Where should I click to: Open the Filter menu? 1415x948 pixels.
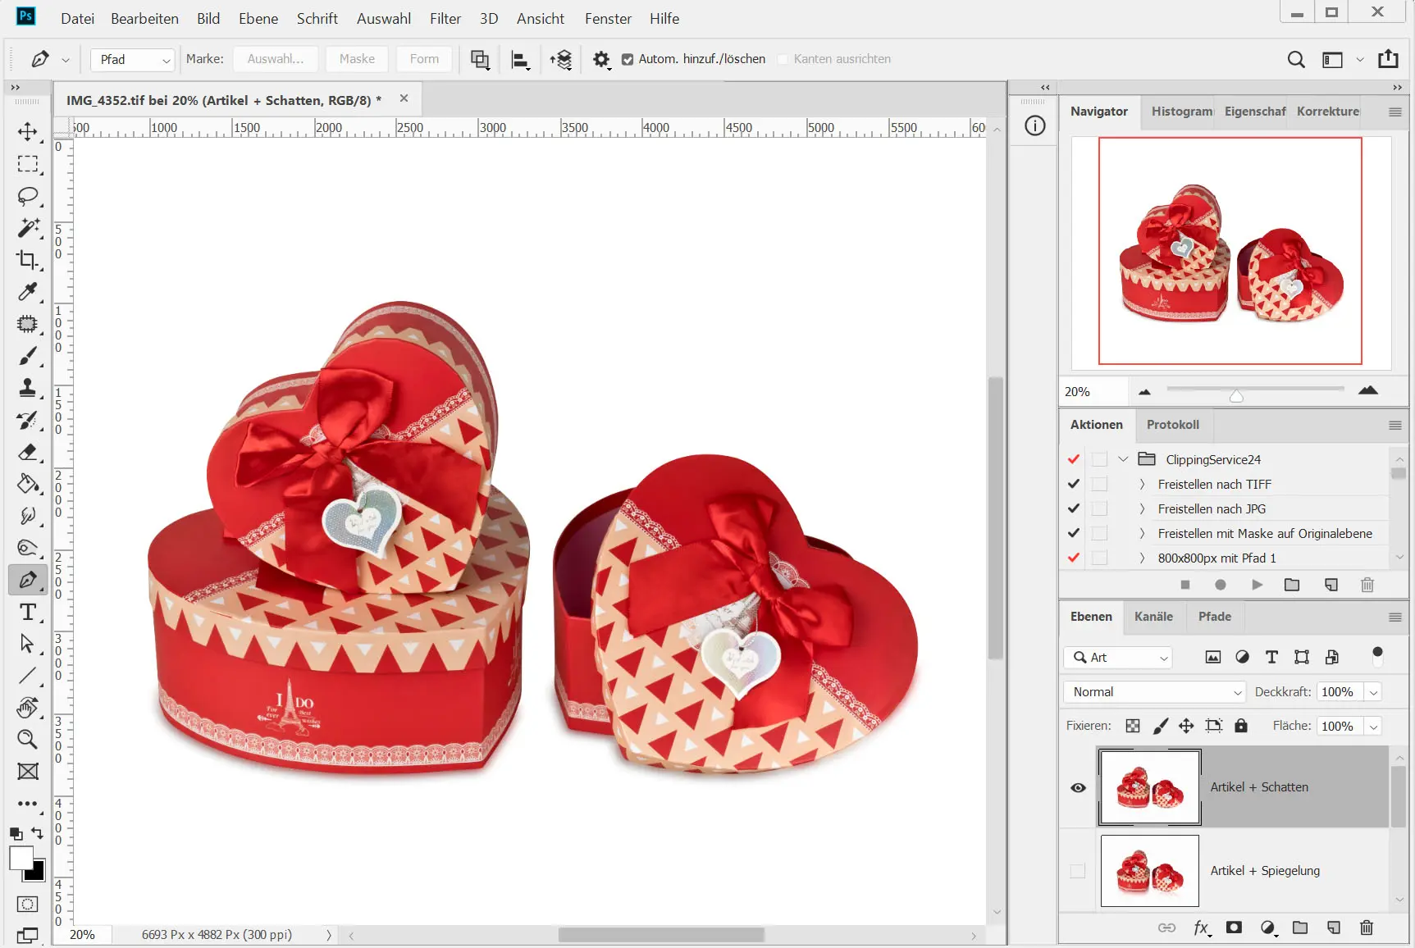tap(445, 18)
